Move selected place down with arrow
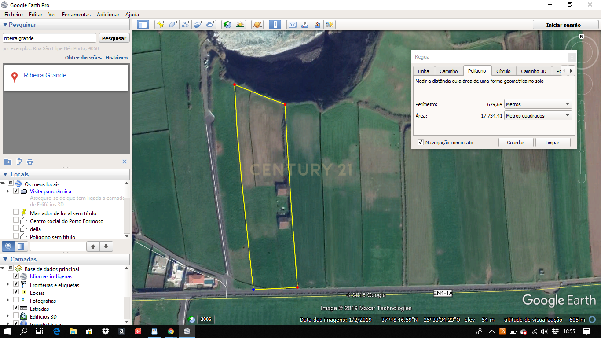601x338 pixels. coord(106,246)
